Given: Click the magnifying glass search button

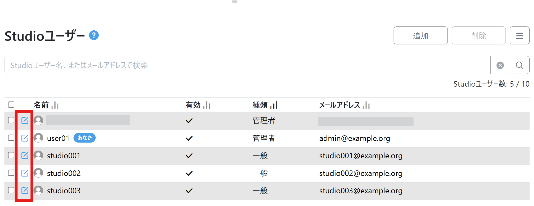Looking at the screenshot, I should pos(519,65).
